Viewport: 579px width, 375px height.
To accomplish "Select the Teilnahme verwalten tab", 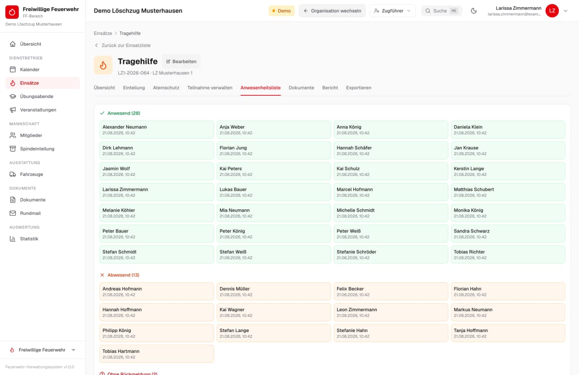I will [x=210, y=88].
